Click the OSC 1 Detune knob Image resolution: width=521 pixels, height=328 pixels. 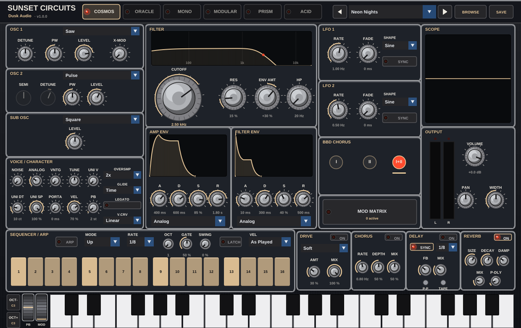[x=25, y=53]
